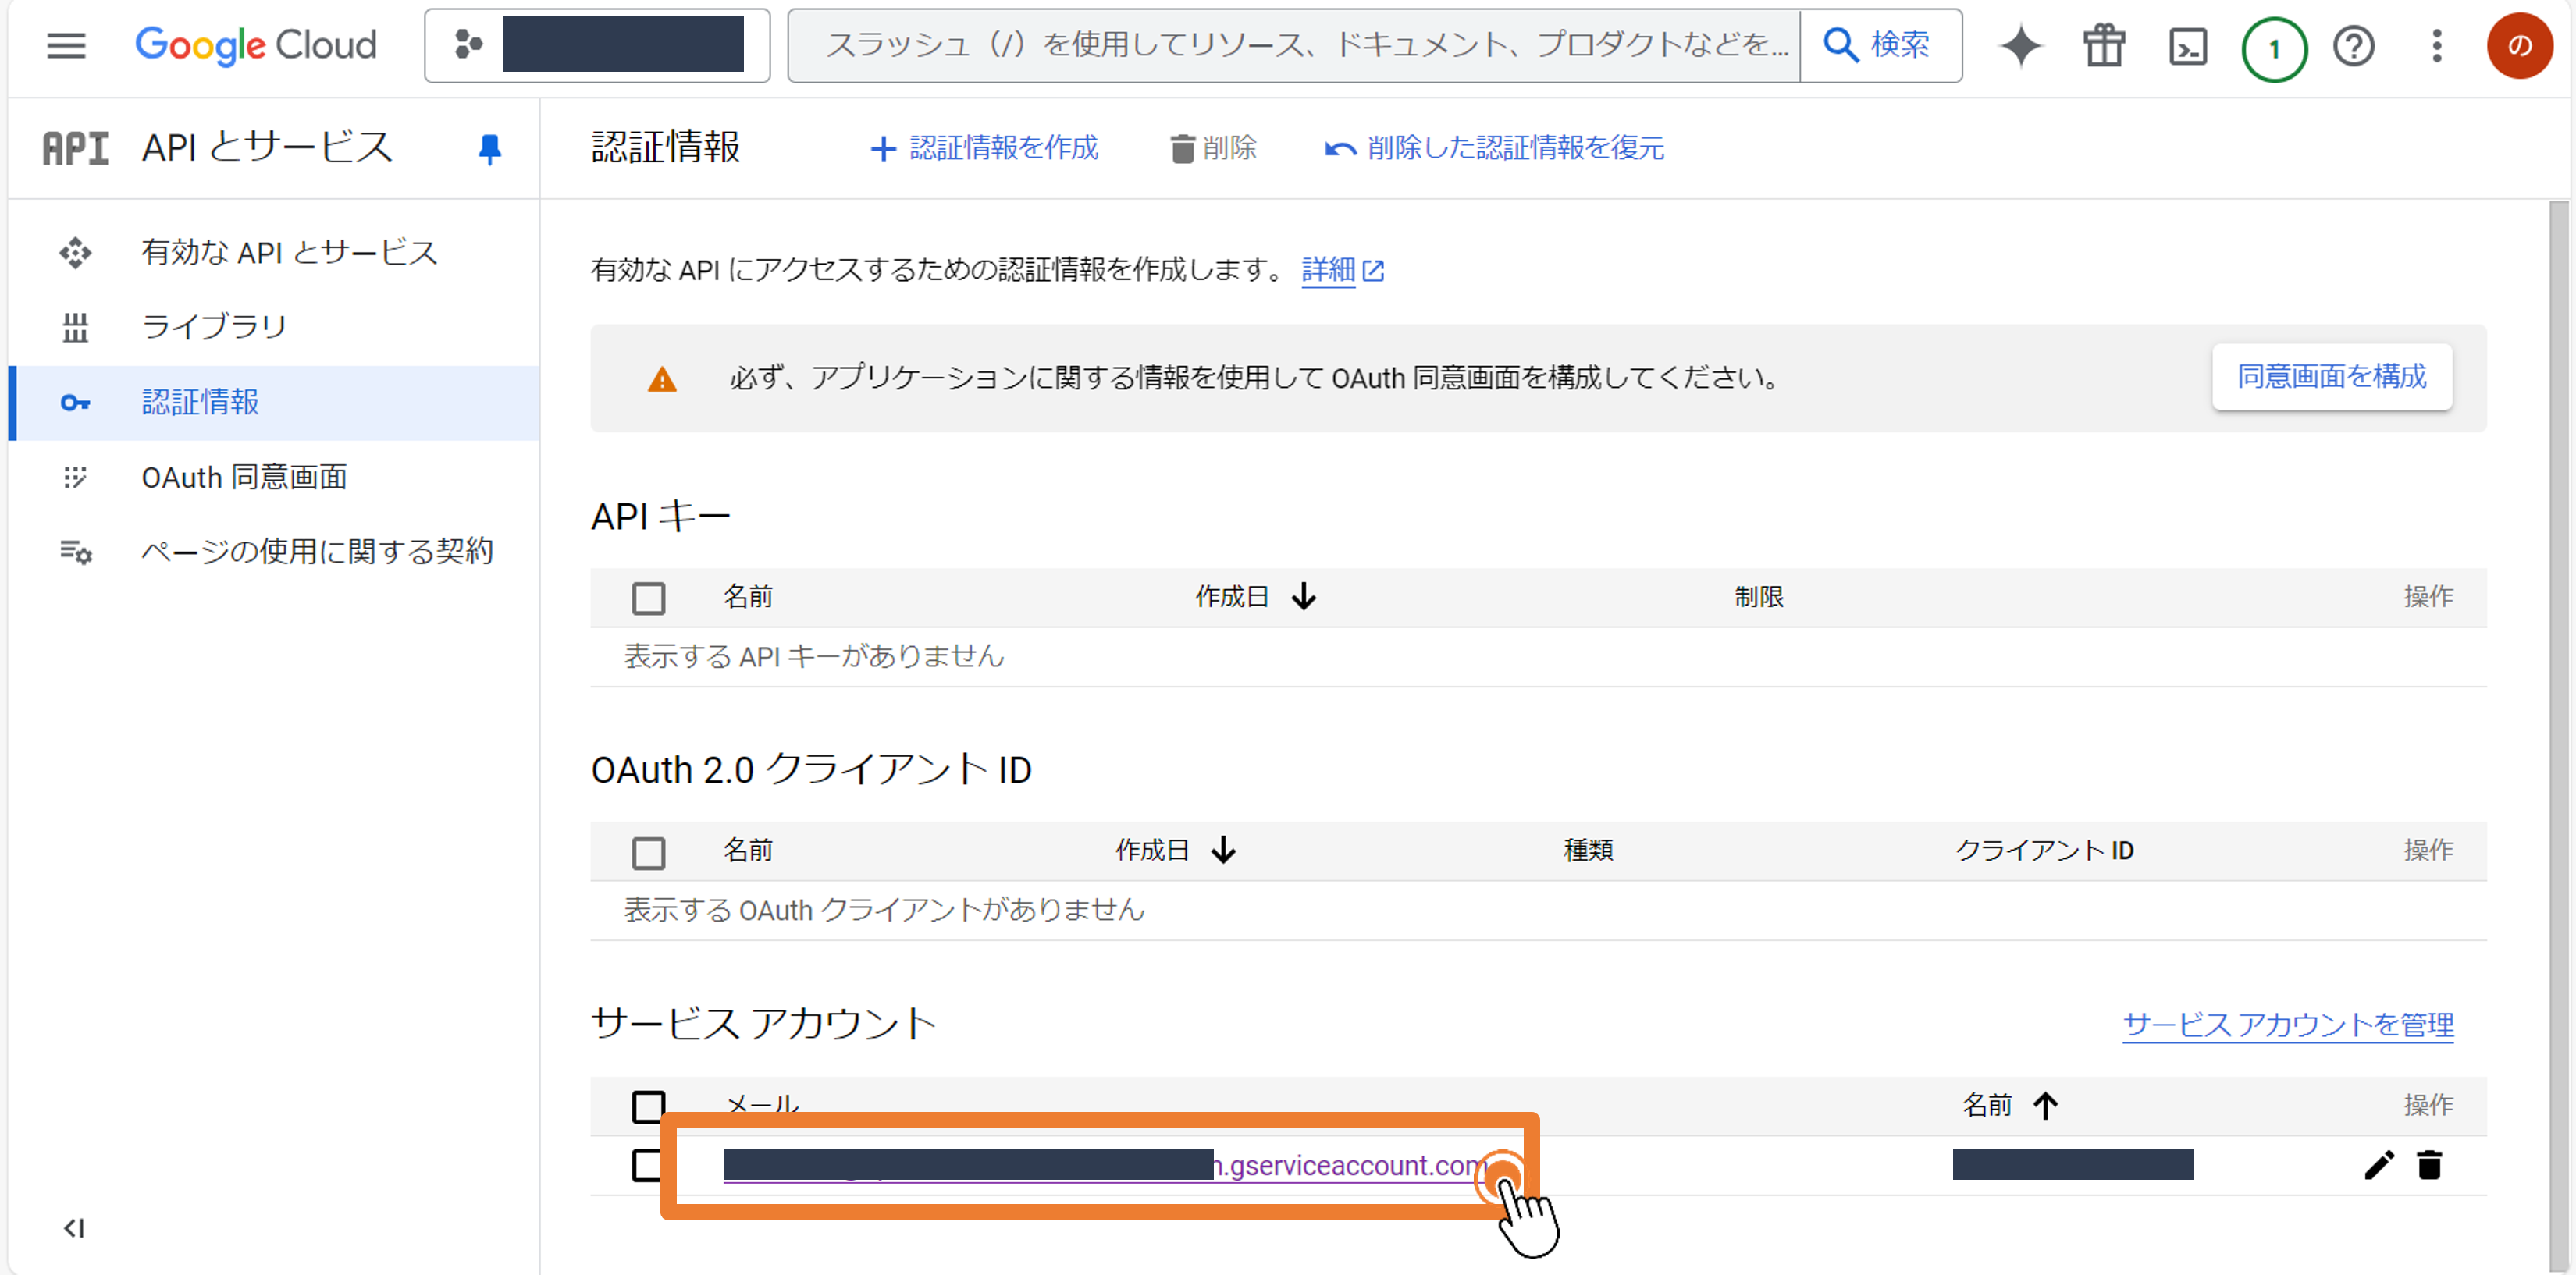The image size is (2576, 1275).
Task: Open the project selector dropdown
Action: tap(597, 46)
